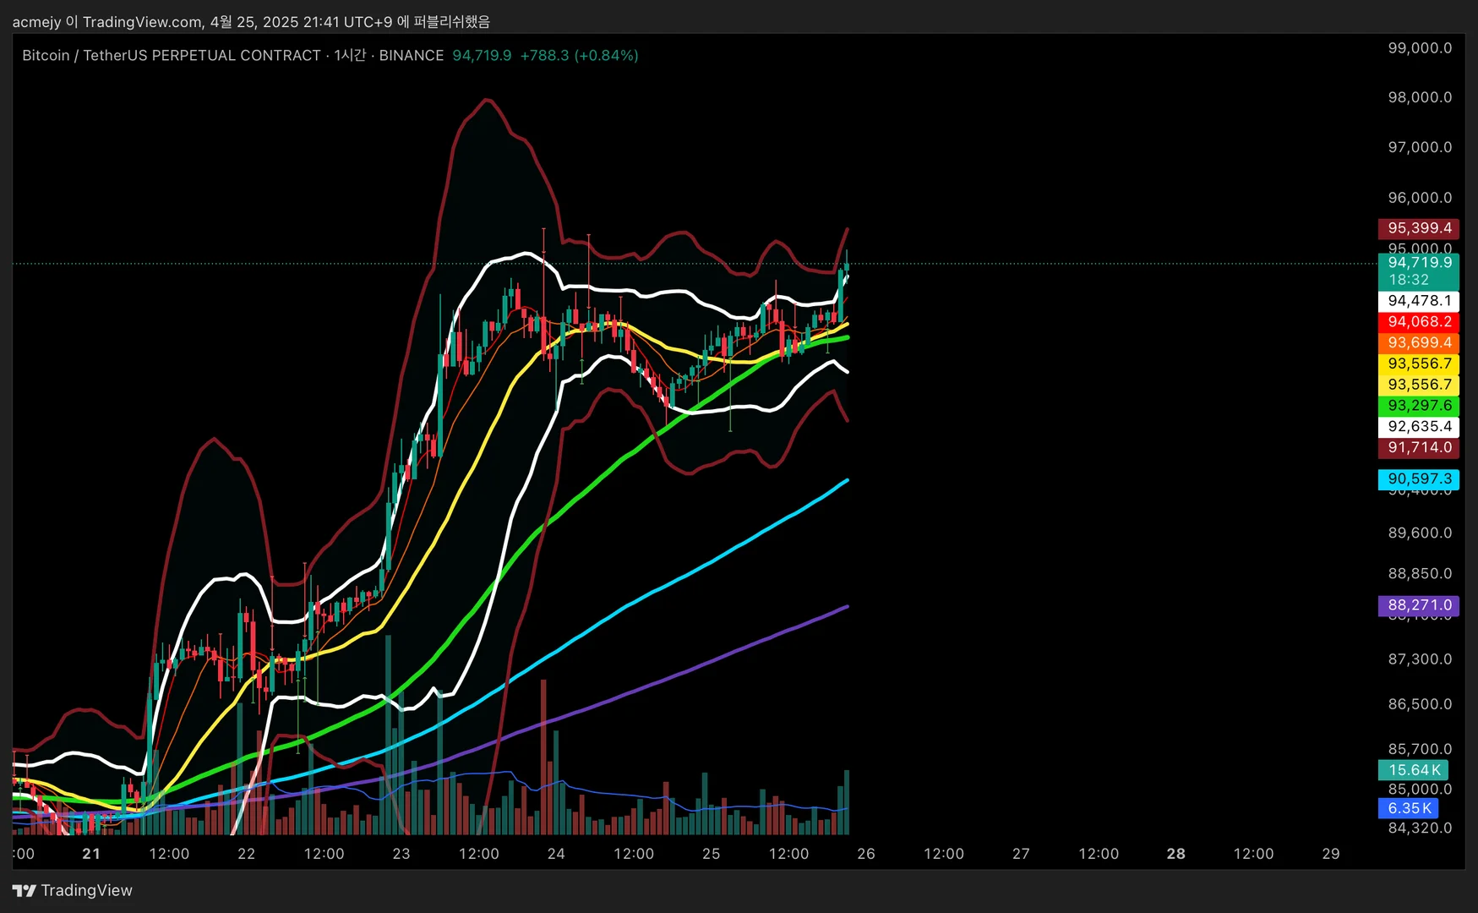Click the 15.64K volume label
1478x913 pixels.
coord(1413,770)
